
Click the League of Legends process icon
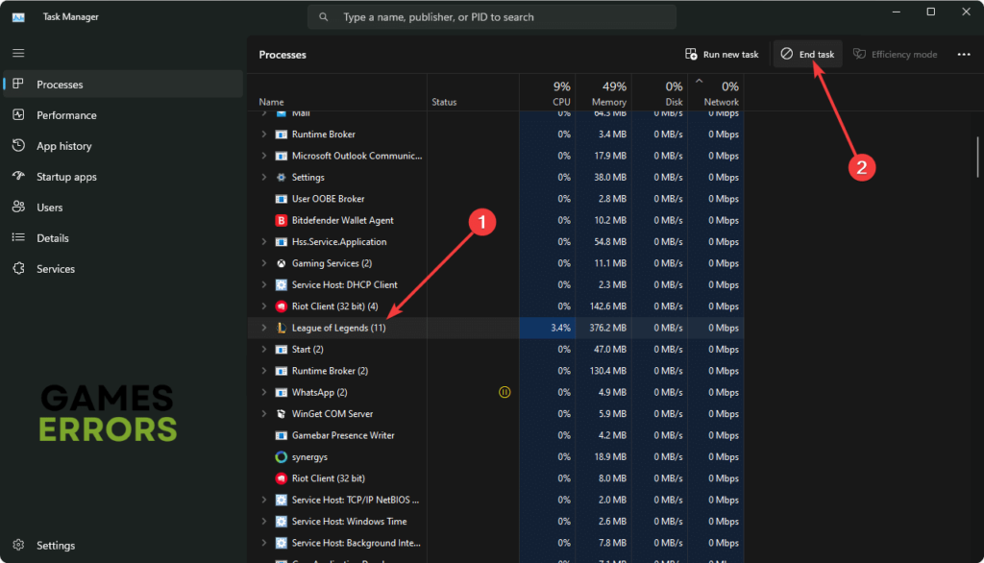(x=282, y=328)
